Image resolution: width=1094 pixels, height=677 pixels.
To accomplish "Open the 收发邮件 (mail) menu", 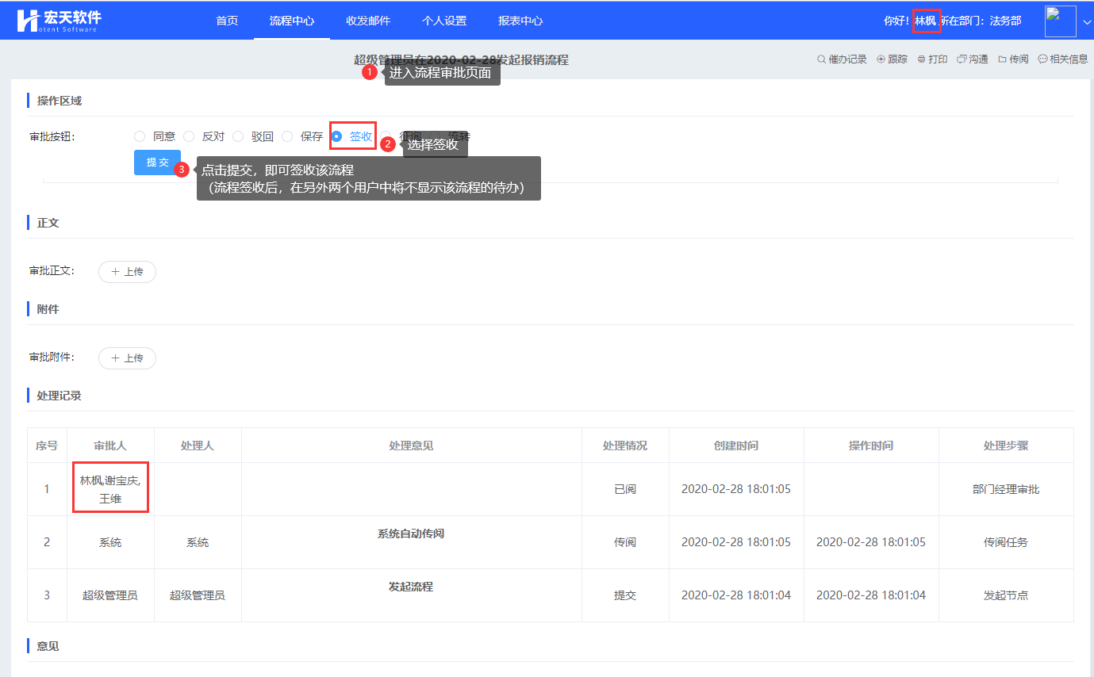I will 368,21.
